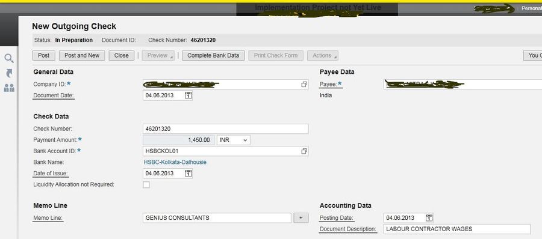Expand the Actions dropdown button
Image resolution: width=542 pixels, height=239 pixels.
pyautogui.click(x=323, y=55)
